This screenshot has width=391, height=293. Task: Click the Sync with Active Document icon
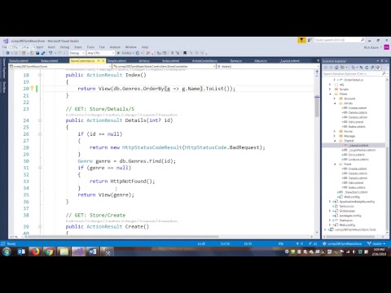(x=361, y=68)
